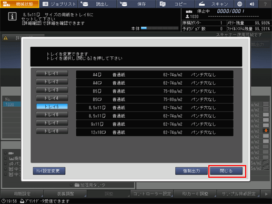The width and height of the screenshot is (272, 204).
Task: Open the 機械状態 tab
Action: pyautogui.click(x=19, y=4)
